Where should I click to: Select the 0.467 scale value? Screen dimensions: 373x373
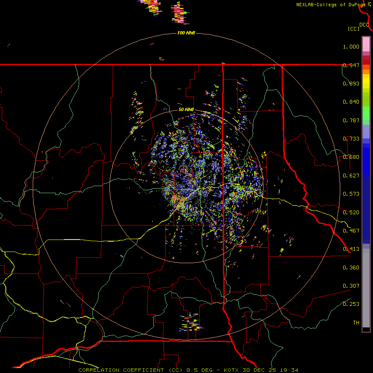pyautogui.click(x=351, y=231)
